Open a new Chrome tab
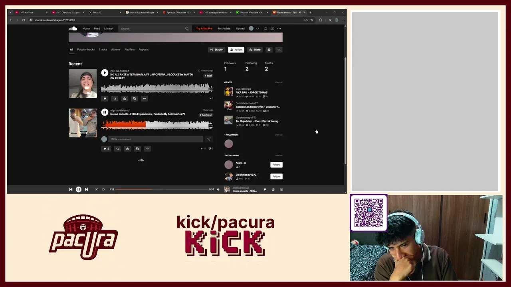The image size is (511, 287). (310, 12)
